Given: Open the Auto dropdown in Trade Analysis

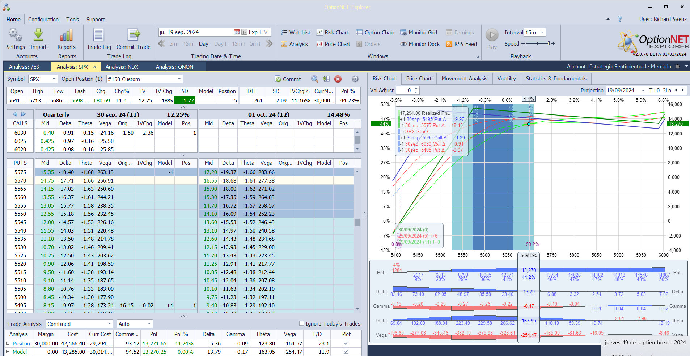Looking at the screenshot, I should [x=149, y=324].
